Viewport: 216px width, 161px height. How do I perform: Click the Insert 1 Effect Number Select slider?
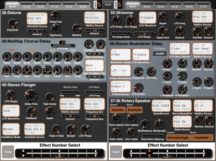pos(60,153)
